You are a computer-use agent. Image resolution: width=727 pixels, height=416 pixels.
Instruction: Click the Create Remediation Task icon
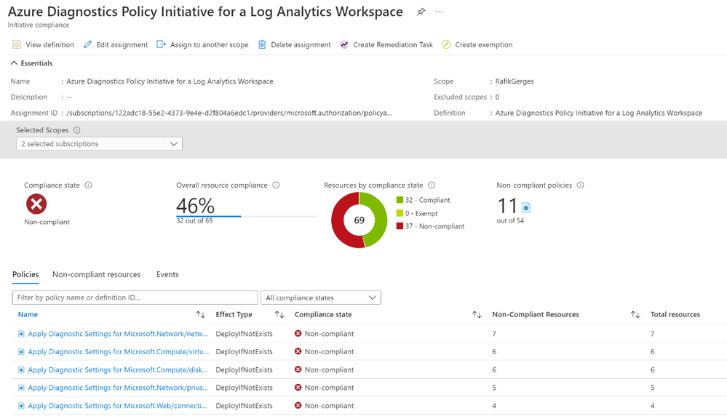[344, 44]
